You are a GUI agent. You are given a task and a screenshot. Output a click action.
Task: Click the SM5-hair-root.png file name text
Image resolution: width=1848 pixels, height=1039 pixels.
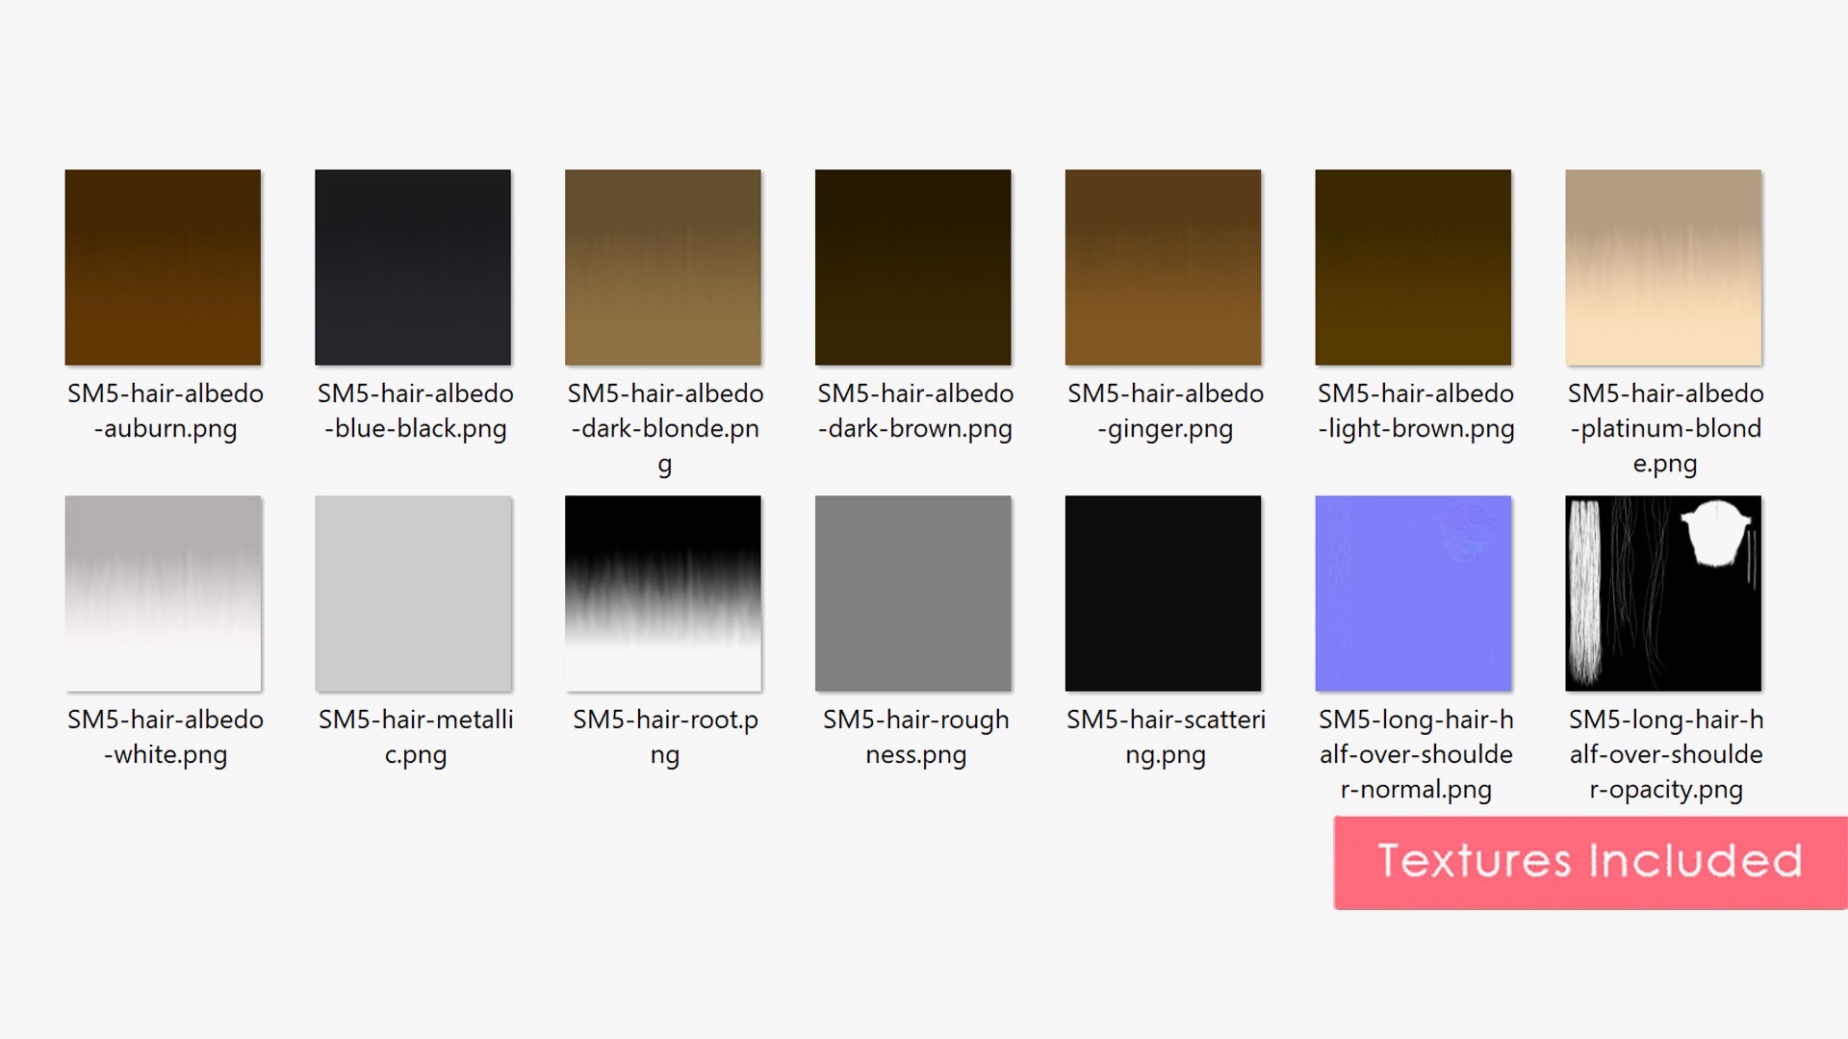click(665, 737)
